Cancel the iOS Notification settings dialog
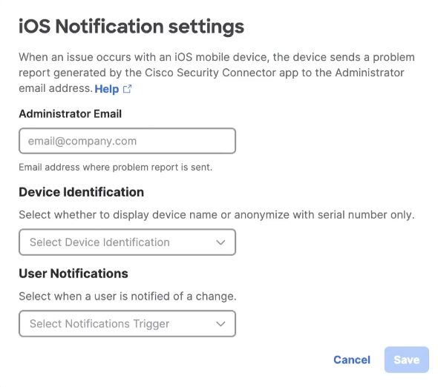438x387 pixels. pyautogui.click(x=352, y=360)
